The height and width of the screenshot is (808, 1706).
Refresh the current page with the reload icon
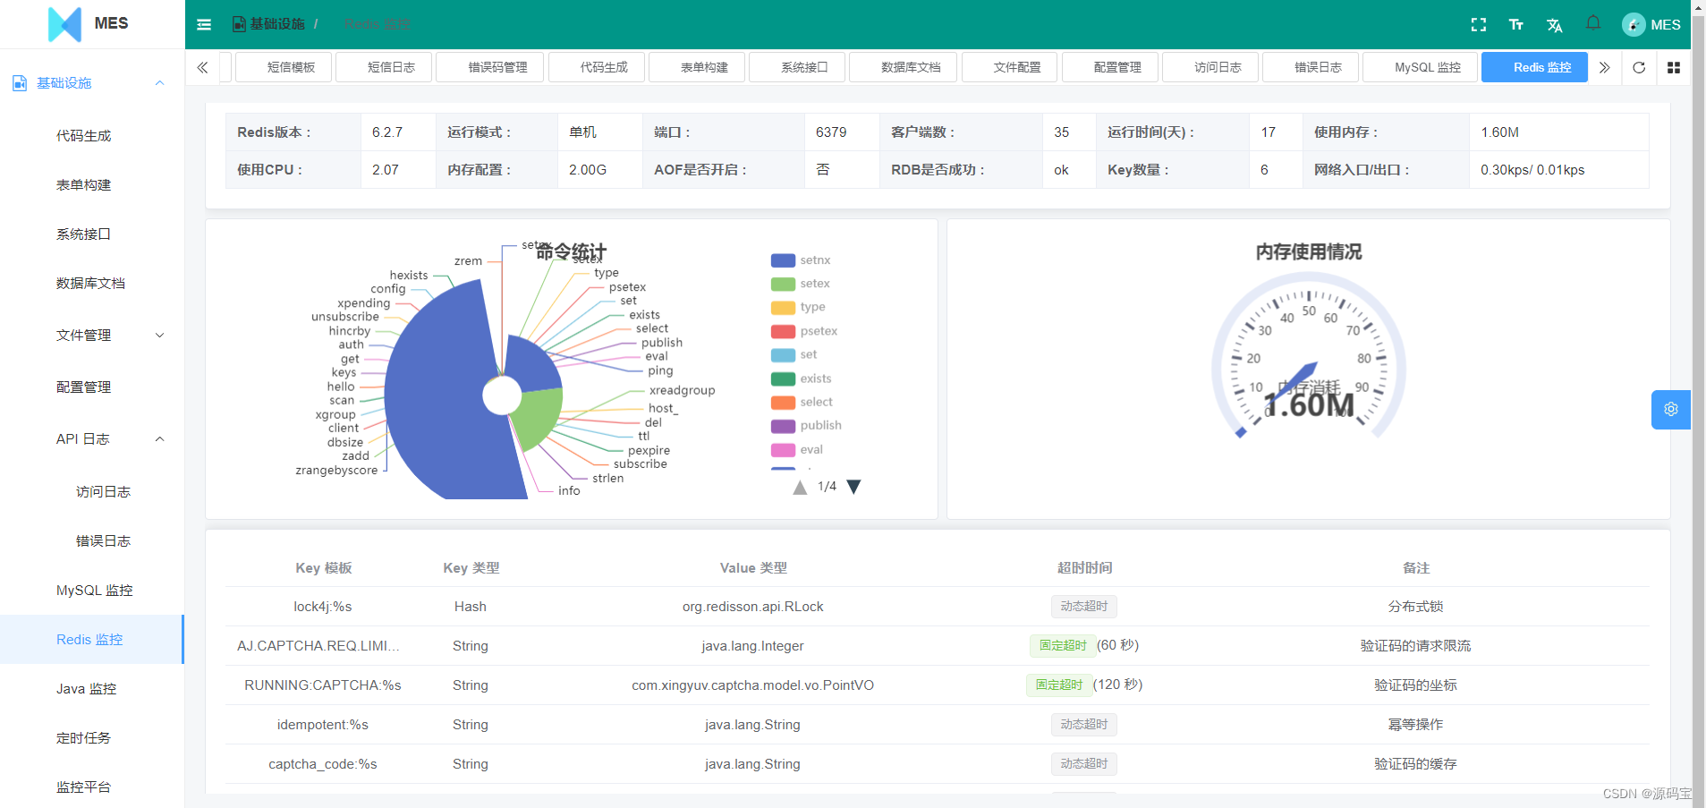tap(1639, 67)
